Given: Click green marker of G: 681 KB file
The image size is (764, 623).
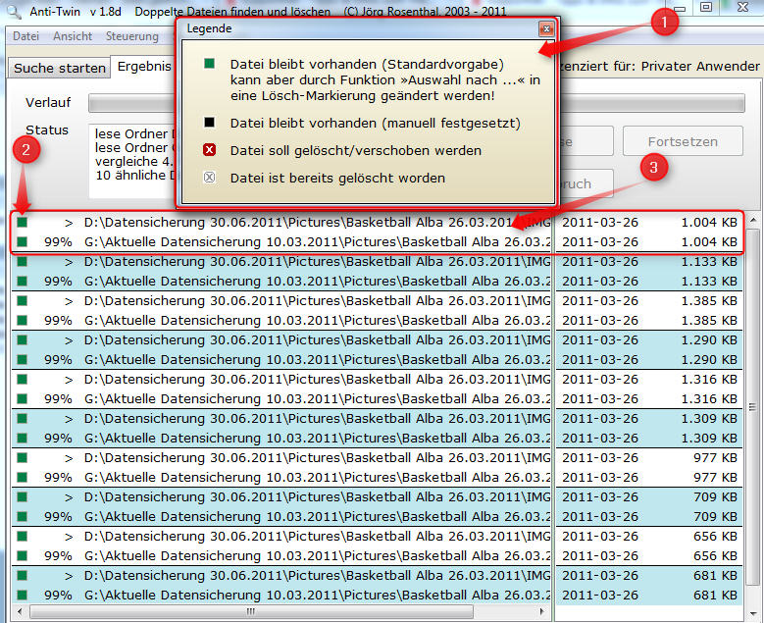Looking at the screenshot, I should [22, 596].
